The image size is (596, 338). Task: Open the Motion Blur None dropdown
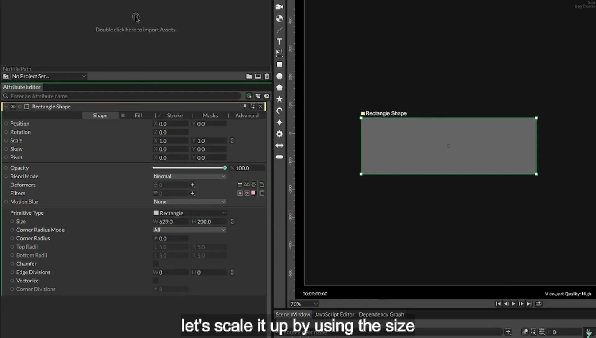[x=189, y=202]
